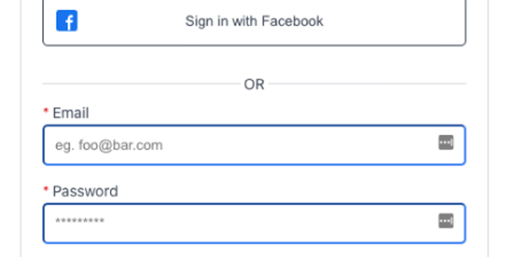Open the autofill icon in the Email field

[x=446, y=143]
